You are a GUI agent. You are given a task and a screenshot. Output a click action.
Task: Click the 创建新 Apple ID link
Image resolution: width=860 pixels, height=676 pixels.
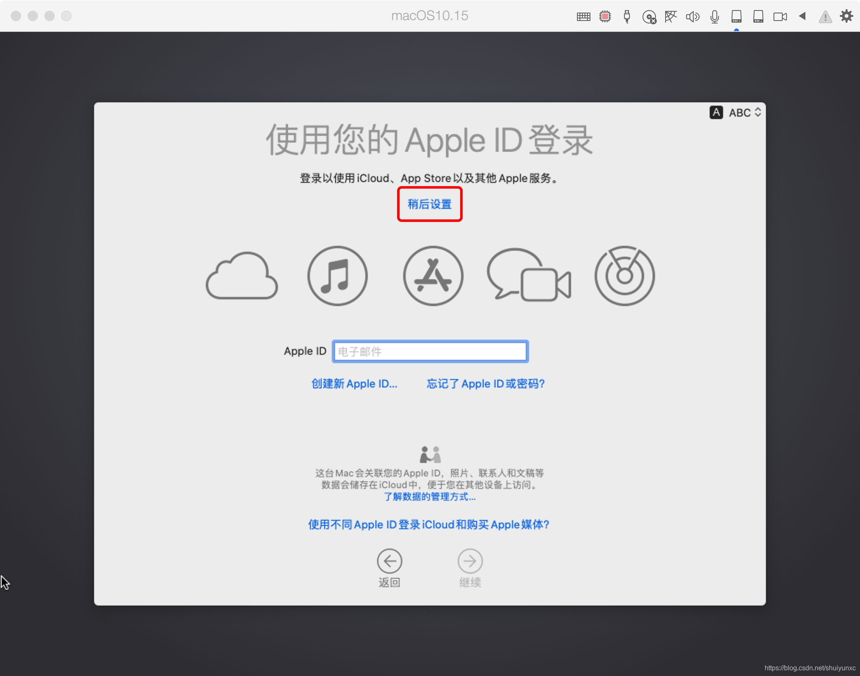[x=354, y=384]
